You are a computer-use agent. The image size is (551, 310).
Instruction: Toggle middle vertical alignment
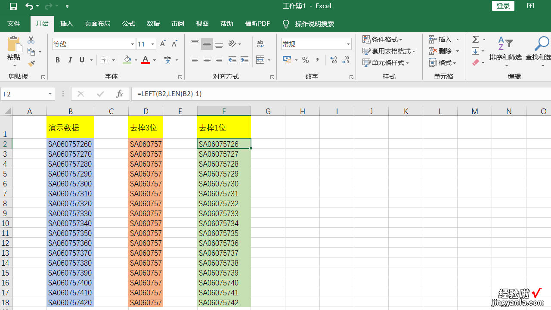pos(207,43)
